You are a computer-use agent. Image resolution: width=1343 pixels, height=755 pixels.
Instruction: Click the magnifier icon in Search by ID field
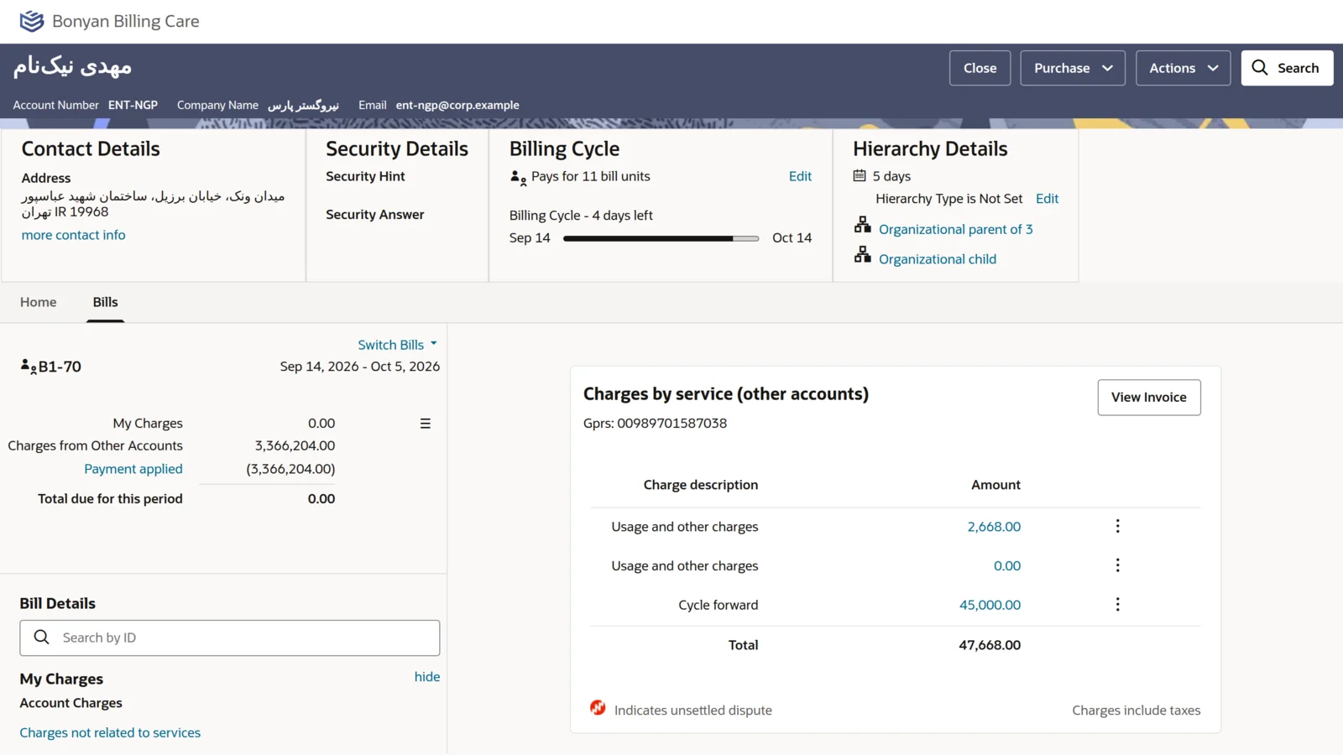pos(41,638)
